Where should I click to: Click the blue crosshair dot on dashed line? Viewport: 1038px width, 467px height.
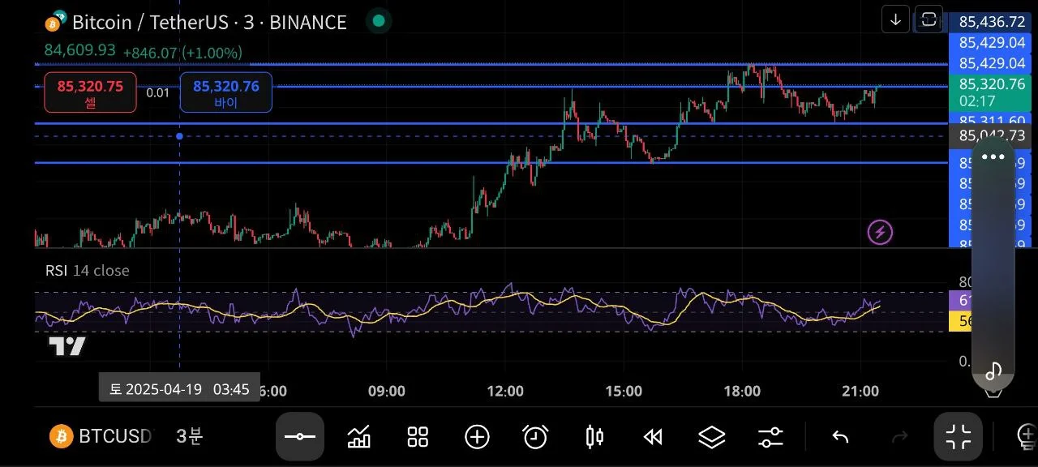click(179, 136)
